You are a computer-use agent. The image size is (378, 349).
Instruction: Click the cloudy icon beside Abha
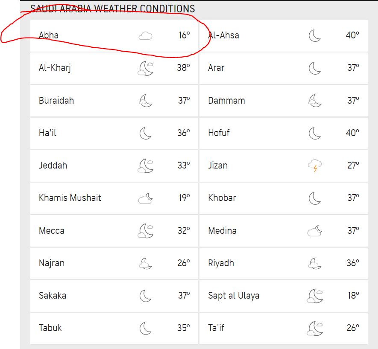point(145,36)
